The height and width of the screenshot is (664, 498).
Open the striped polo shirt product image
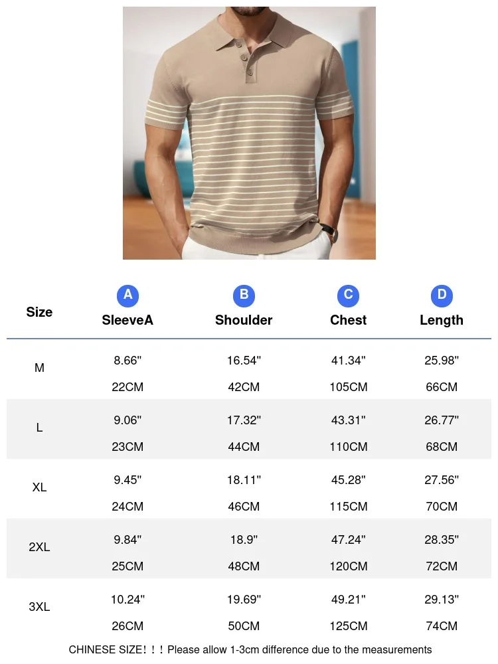click(x=249, y=133)
